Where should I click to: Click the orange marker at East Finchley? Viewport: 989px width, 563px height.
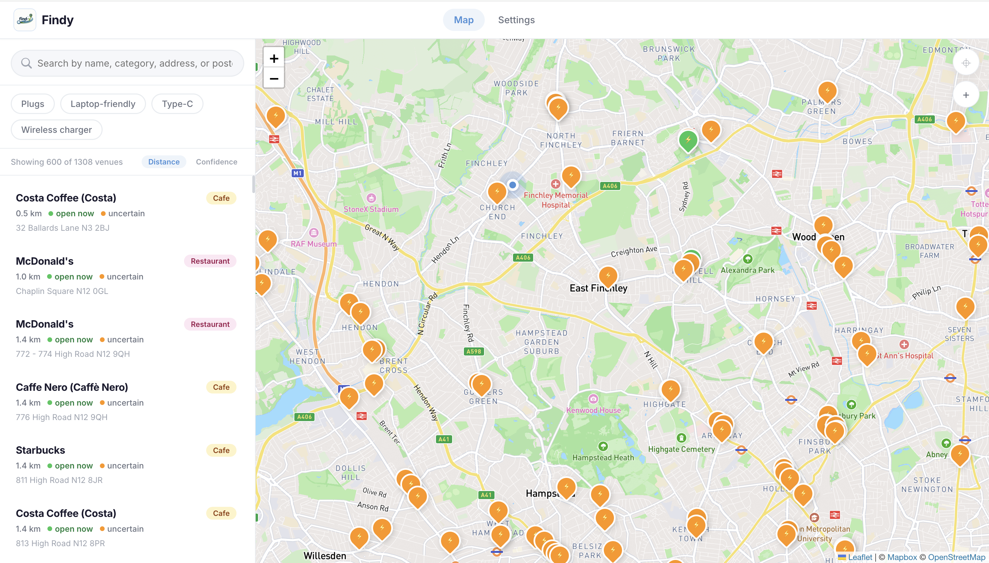pyautogui.click(x=608, y=276)
